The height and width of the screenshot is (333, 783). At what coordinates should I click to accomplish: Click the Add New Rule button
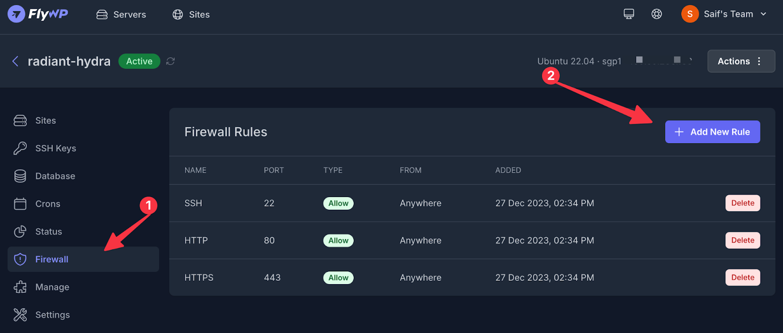[x=712, y=132]
